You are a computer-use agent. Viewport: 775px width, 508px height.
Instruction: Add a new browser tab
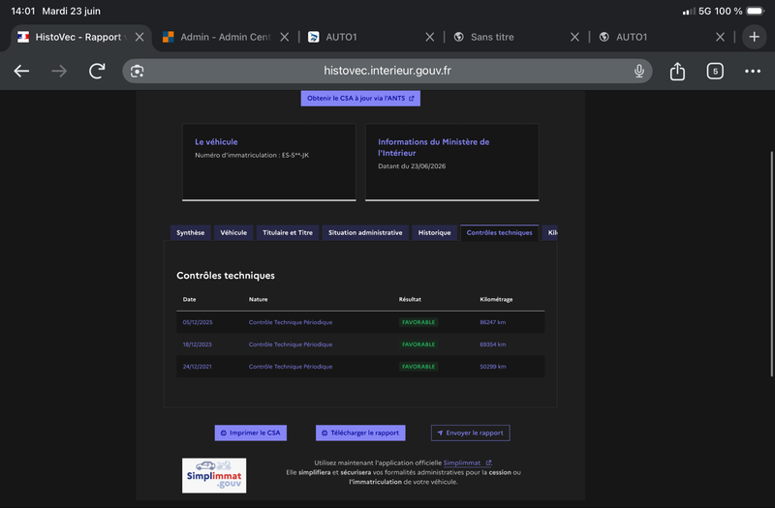(x=755, y=37)
